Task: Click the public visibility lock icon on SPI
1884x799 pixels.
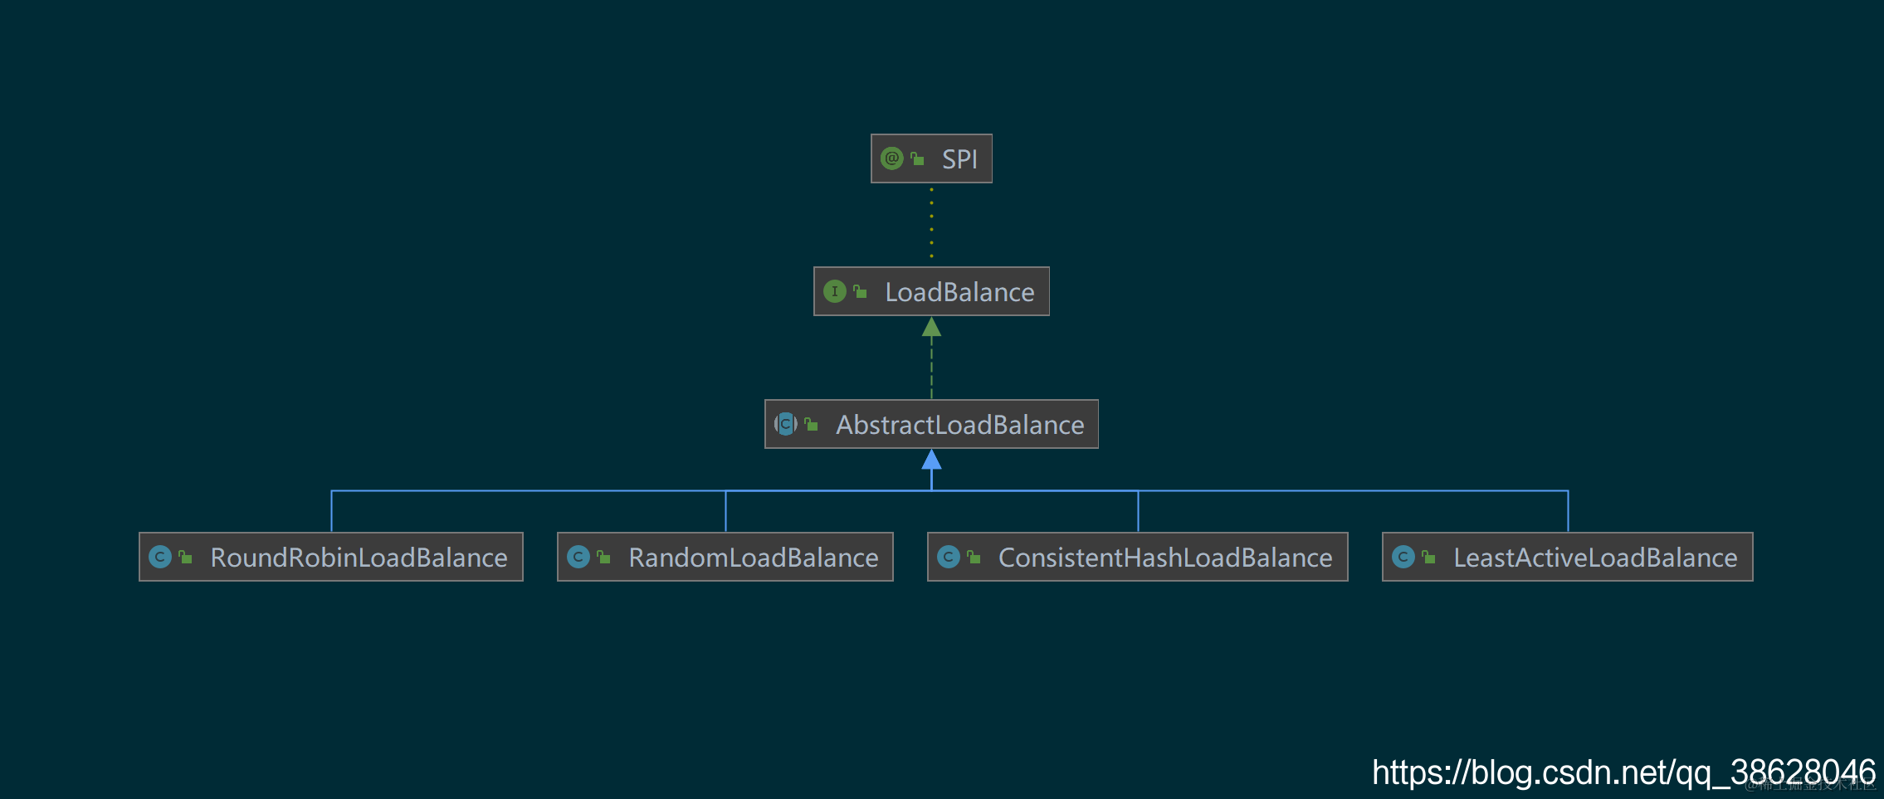Action: tap(917, 158)
